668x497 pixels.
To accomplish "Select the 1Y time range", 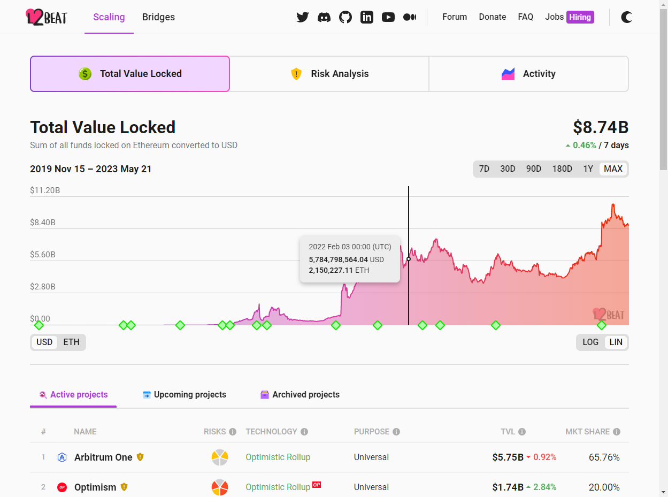I will pyautogui.click(x=588, y=169).
